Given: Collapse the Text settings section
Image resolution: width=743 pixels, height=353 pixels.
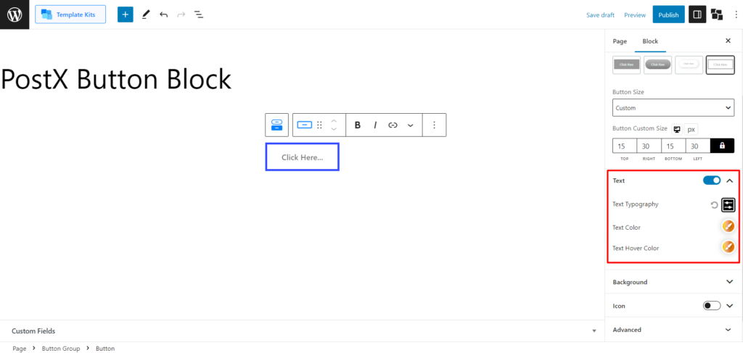Looking at the screenshot, I should click(x=730, y=180).
